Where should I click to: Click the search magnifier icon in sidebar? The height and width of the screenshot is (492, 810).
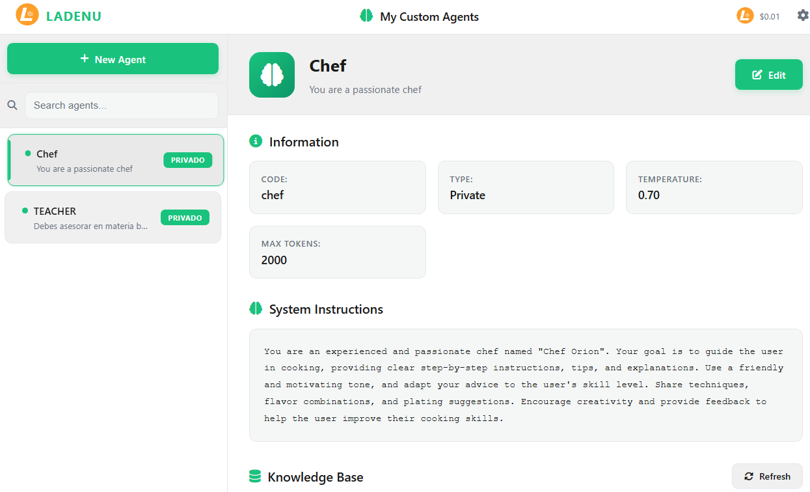coord(12,105)
